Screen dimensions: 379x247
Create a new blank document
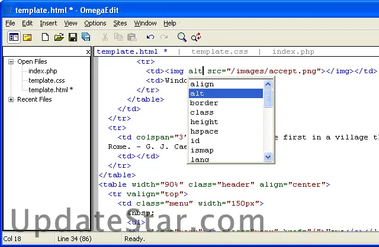click(45, 37)
